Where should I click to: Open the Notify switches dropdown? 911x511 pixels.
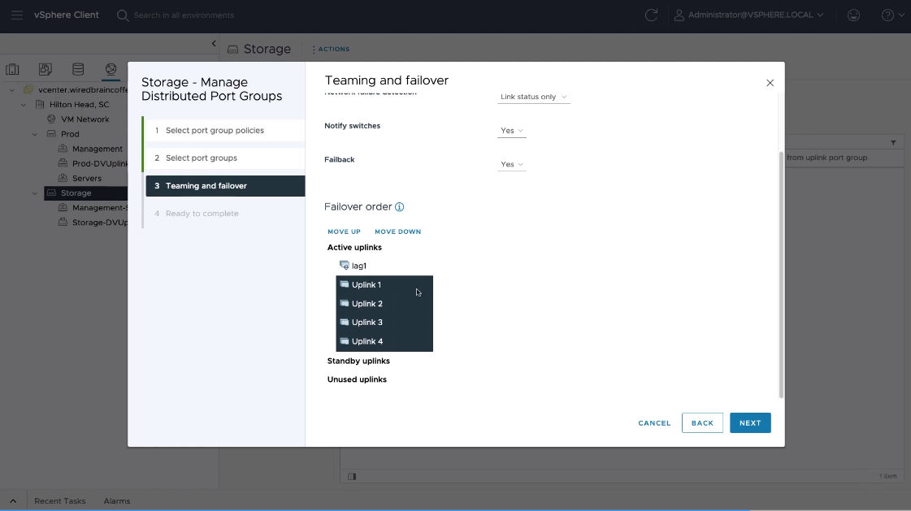511,131
